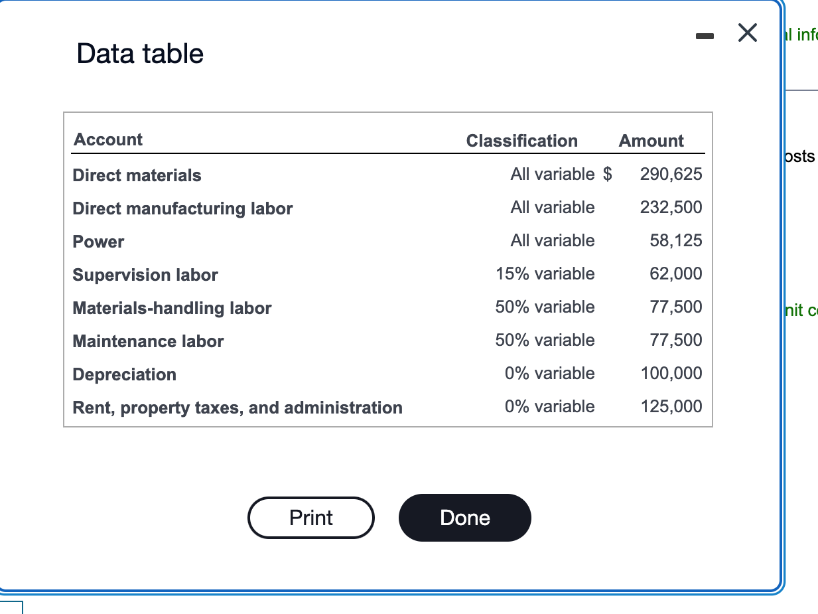Close the Data table popup

point(748,34)
